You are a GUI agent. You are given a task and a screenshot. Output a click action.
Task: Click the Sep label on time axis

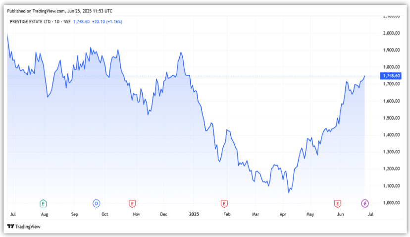[x=75, y=215]
